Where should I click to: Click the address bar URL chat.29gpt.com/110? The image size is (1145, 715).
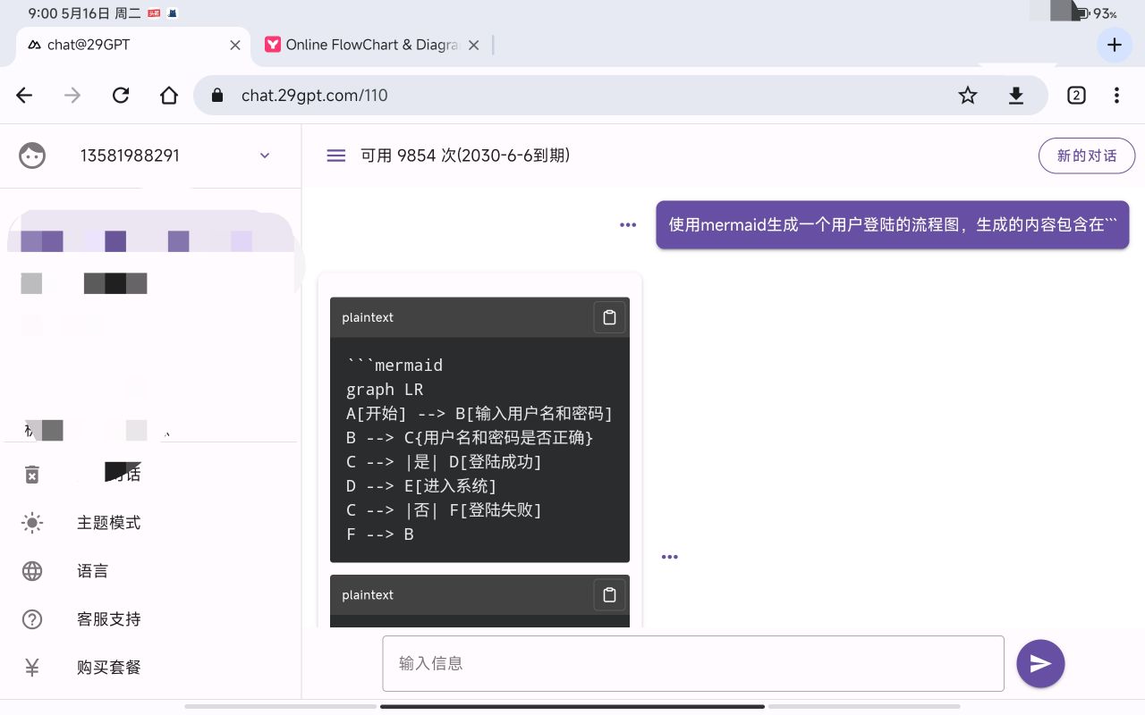click(x=315, y=96)
